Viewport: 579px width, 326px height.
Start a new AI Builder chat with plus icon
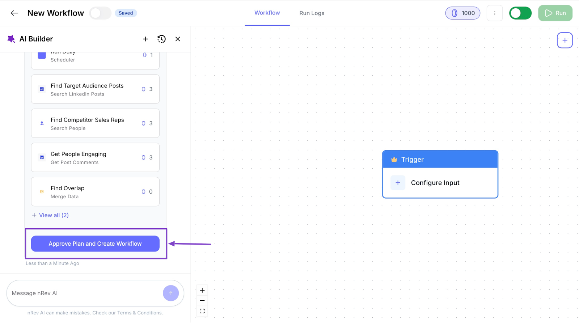[145, 39]
